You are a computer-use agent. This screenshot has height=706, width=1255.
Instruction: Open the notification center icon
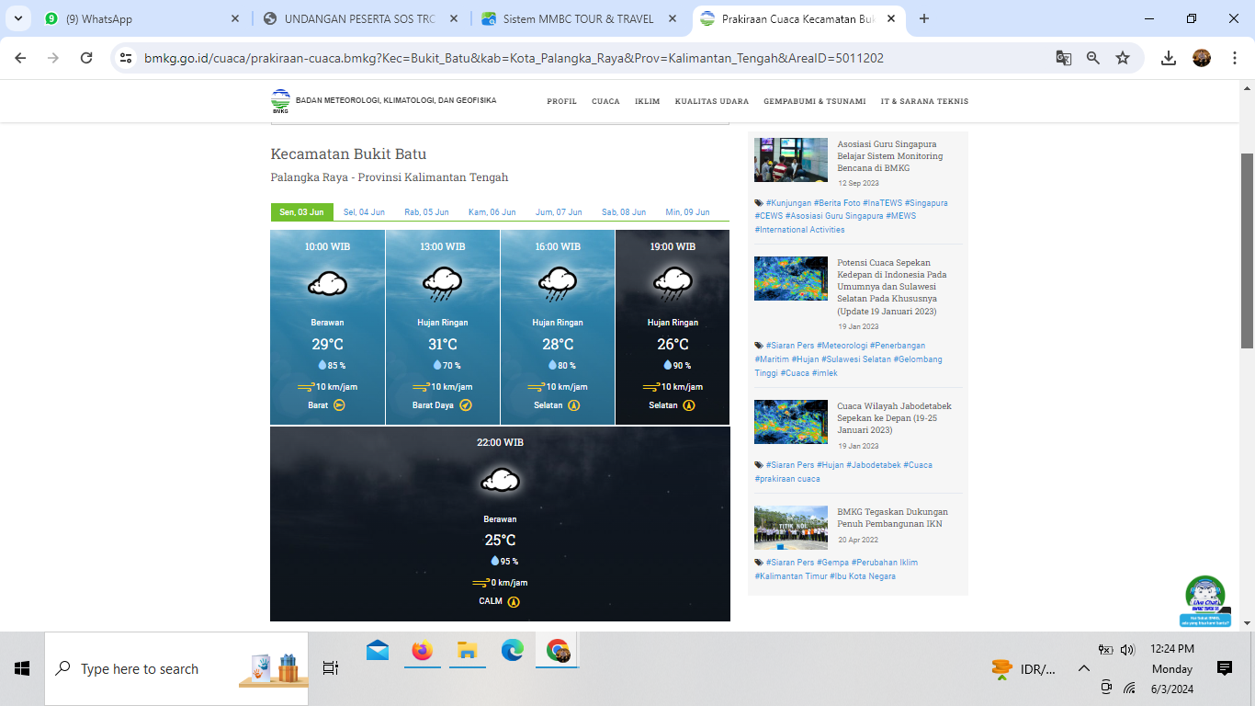[1224, 668]
